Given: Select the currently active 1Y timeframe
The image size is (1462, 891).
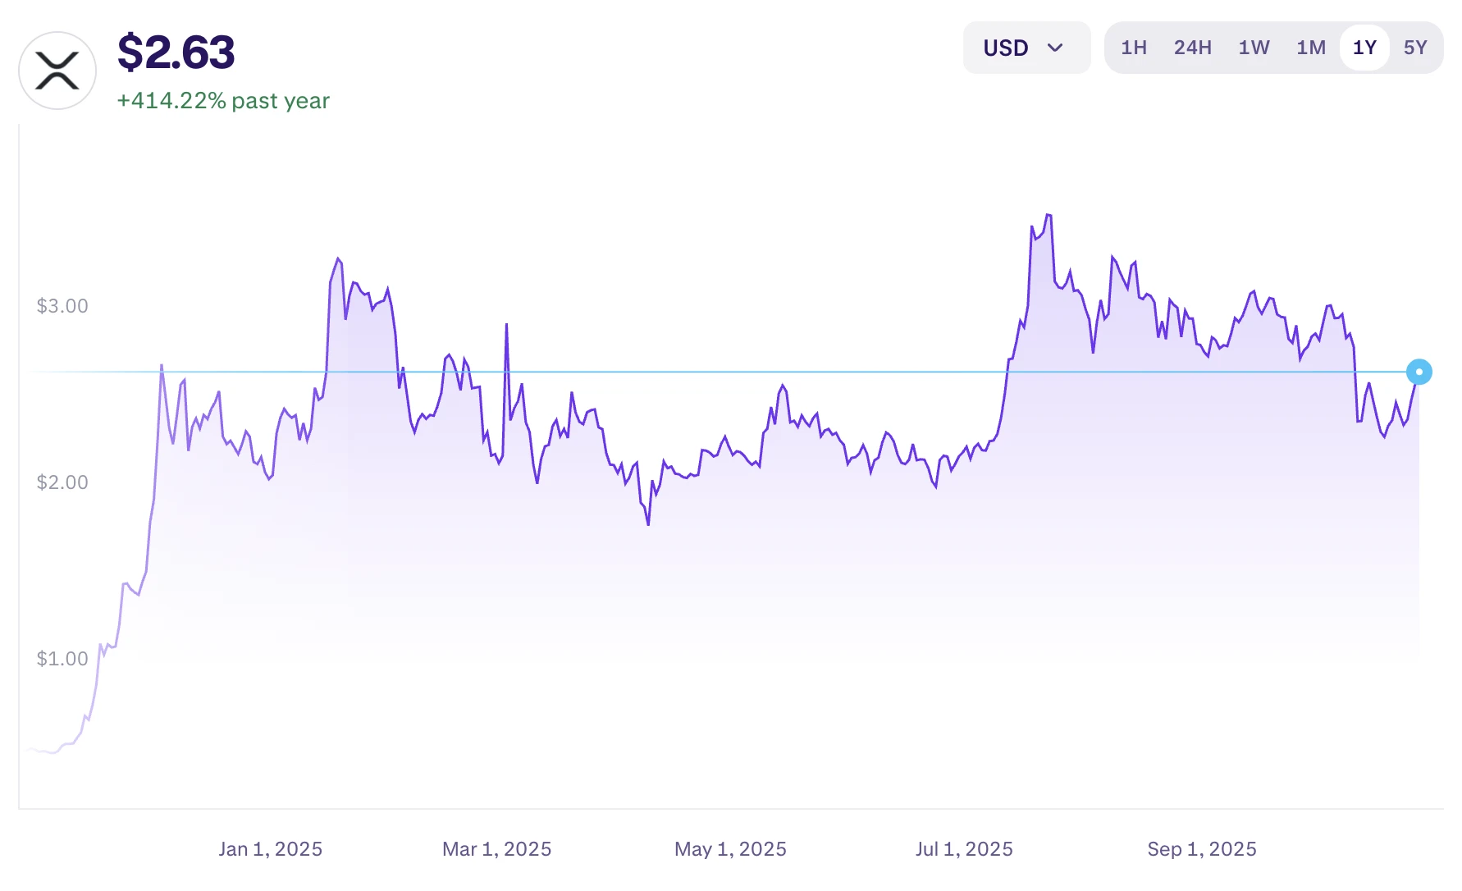Looking at the screenshot, I should [x=1364, y=48].
